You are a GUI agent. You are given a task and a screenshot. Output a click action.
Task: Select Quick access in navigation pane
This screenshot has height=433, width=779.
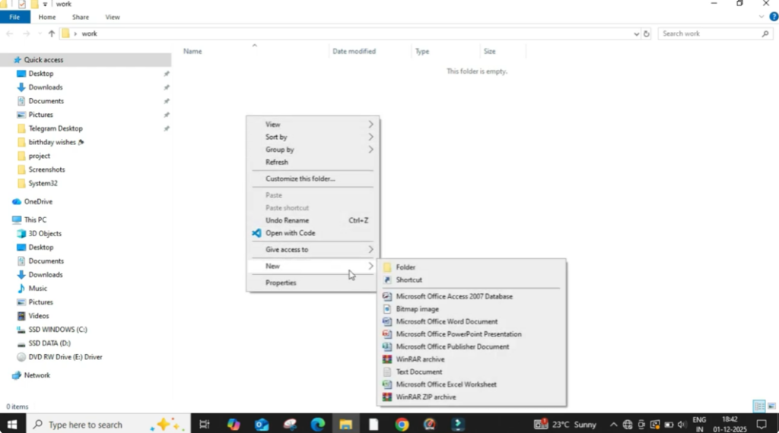[x=85, y=59]
